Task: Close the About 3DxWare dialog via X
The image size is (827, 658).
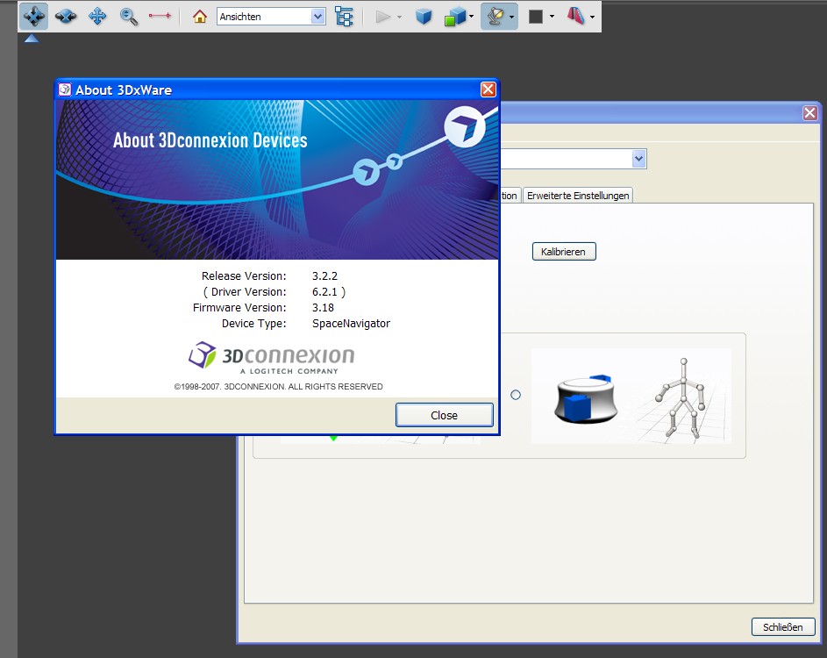Action: click(x=488, y=89)
